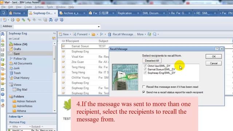This screenshot has width=233, height=131.
Task: Sort by the Recipient column header
Action: (x=73, y=41)
